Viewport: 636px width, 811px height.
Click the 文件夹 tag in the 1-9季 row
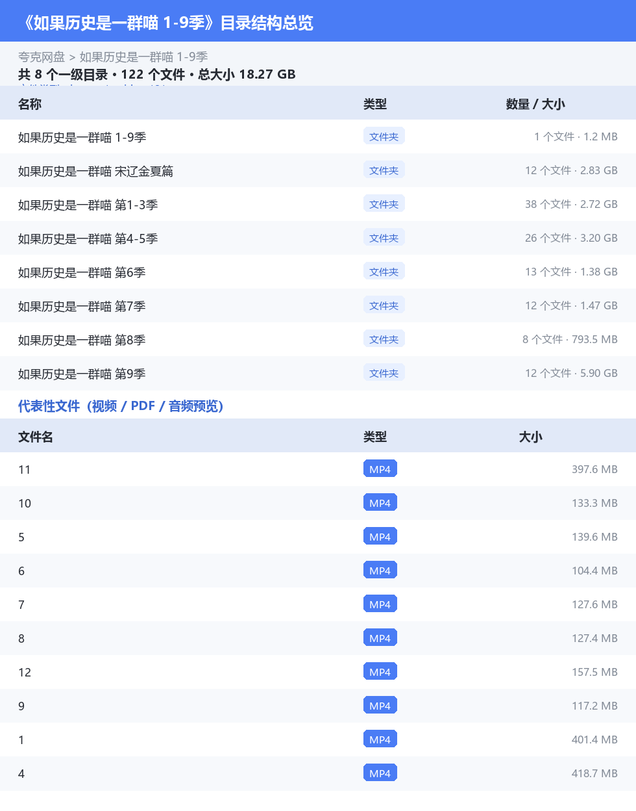tap(384, 136)
